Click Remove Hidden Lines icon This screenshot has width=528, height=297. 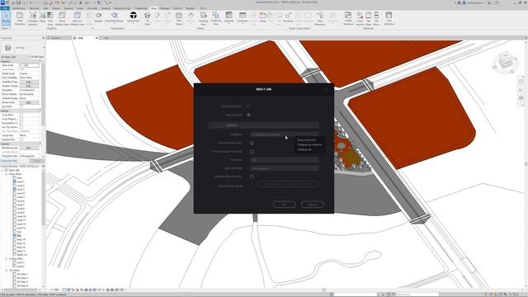click(x=78, y=18)
